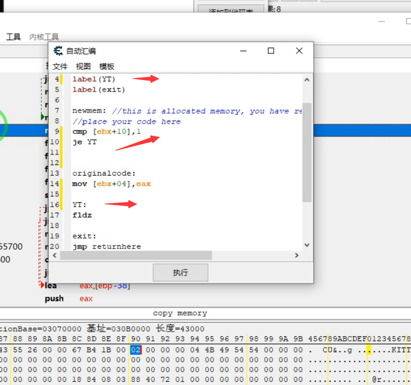Viewport: 411px width, 385px height.
Task: Click the horizontal scrollbar thumb in editor
Action: click(136, 255)
